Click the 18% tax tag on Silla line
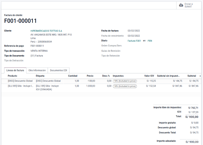The image size is (203, 145). [125, 86]
